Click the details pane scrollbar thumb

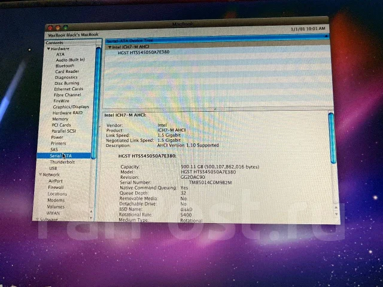coord(332,138)
